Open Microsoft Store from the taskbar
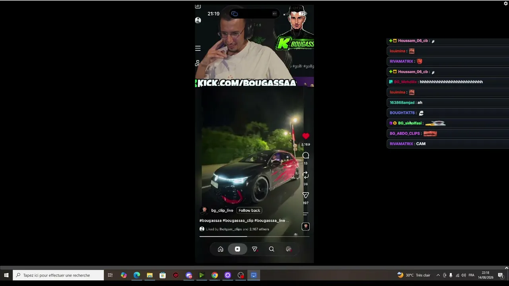The image size is (509, 286). coord(163,275)
